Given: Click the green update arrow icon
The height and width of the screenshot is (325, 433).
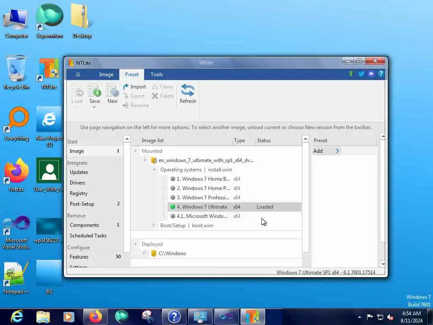Looking at the screenshot, I should (351, 74).
